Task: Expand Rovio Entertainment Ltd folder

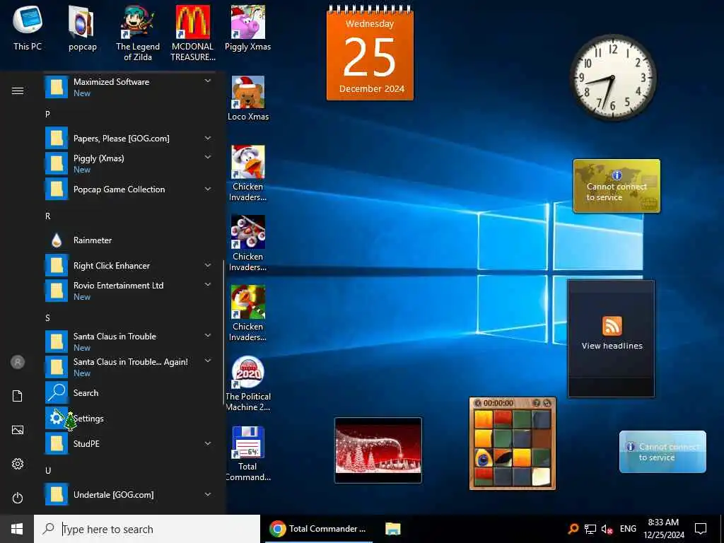Action: [x=208, y=284]
